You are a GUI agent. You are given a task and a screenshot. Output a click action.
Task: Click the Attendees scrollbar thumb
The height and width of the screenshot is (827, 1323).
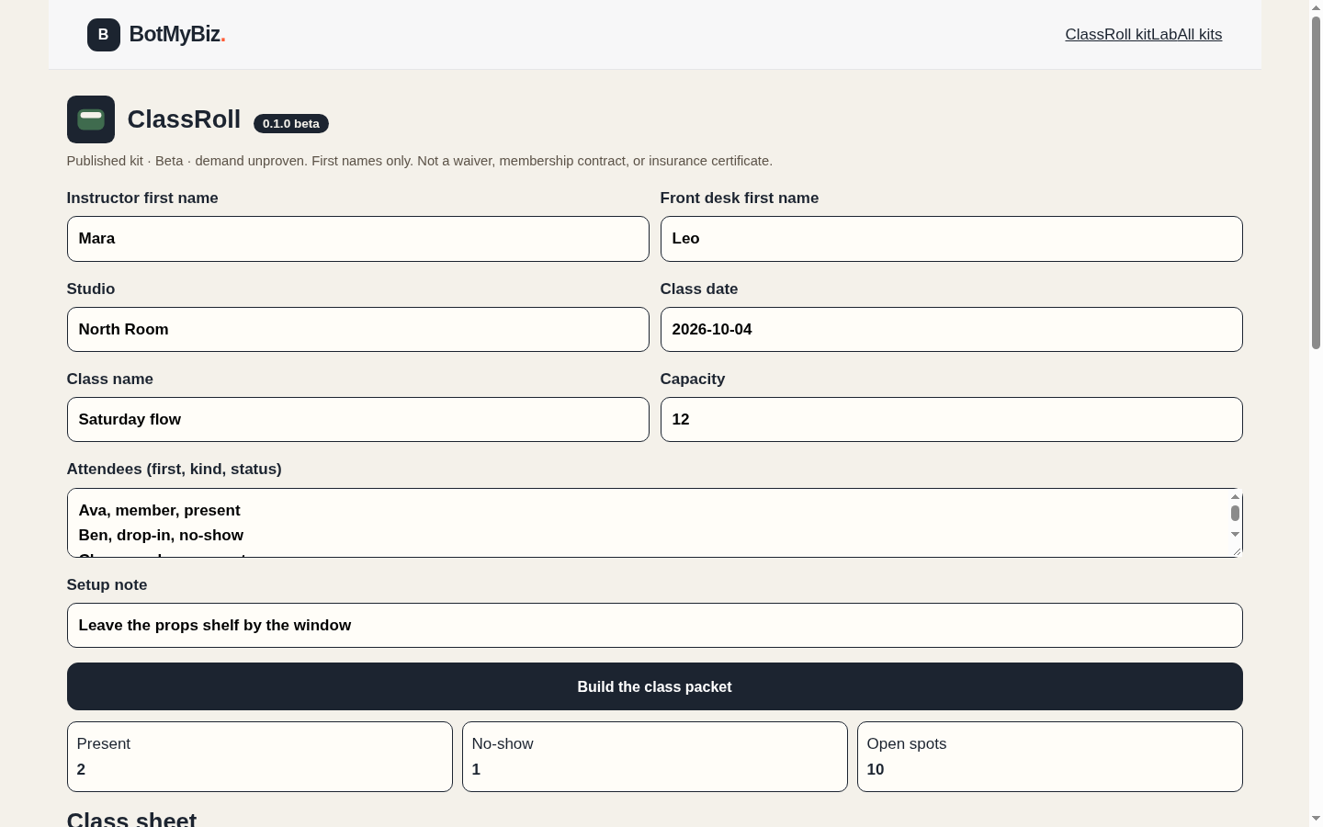click(1235, 513)
